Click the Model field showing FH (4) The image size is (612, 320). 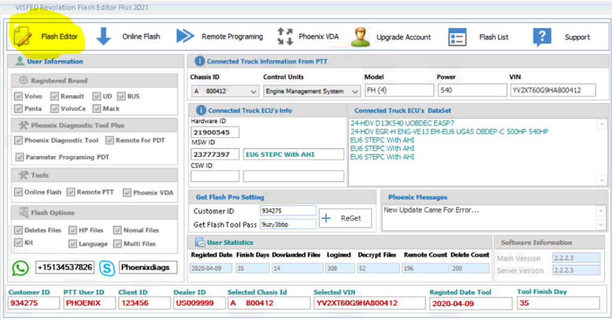(x=399, y=90)
